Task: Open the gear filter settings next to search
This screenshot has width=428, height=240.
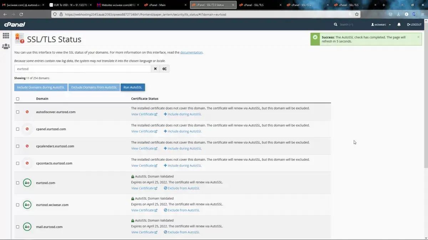Action: (x=164, y=69)
